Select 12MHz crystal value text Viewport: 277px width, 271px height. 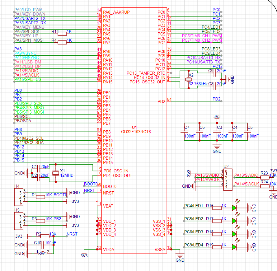[x=66, y=175]
